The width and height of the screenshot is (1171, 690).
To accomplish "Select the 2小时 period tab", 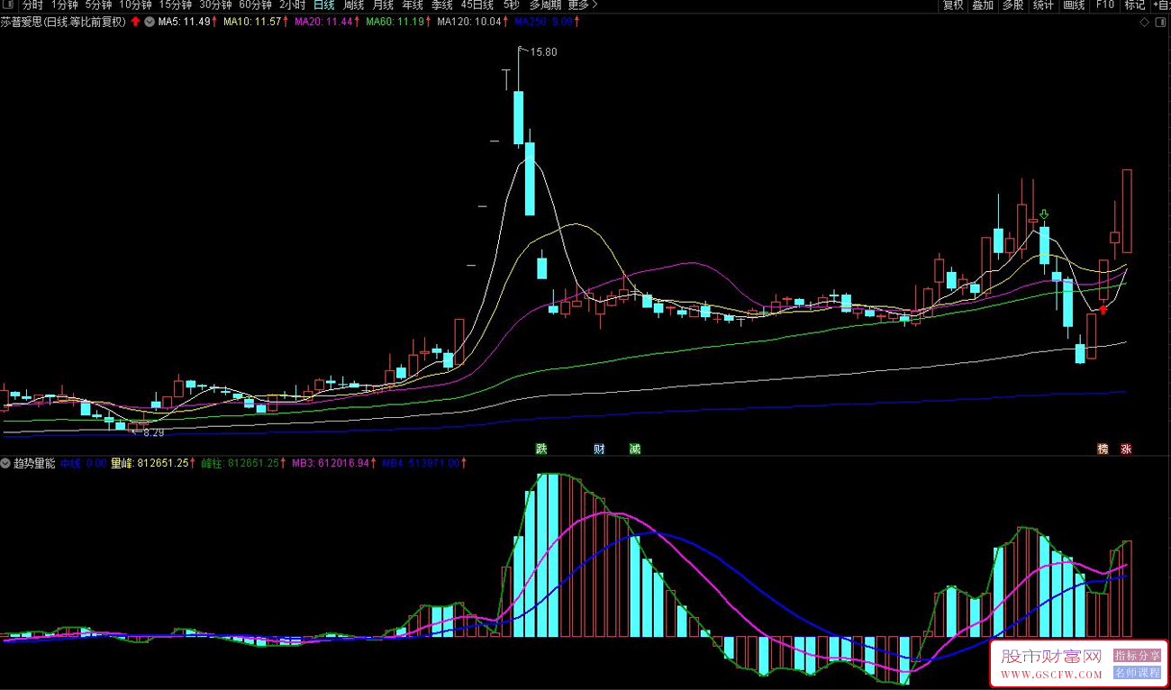I will (x=292, y=5).
